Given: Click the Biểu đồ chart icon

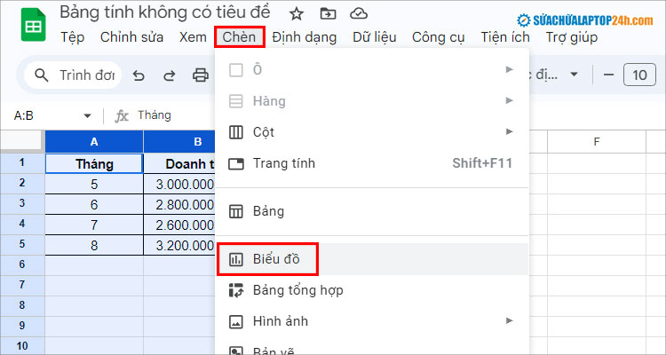Looking at the screenshot, I should (x=235, y=259).
